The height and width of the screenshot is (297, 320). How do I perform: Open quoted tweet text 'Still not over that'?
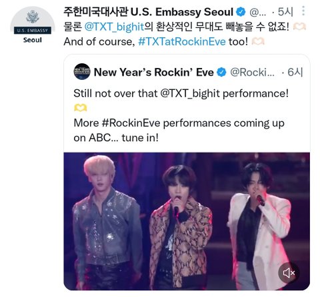[x=115, y=93]
